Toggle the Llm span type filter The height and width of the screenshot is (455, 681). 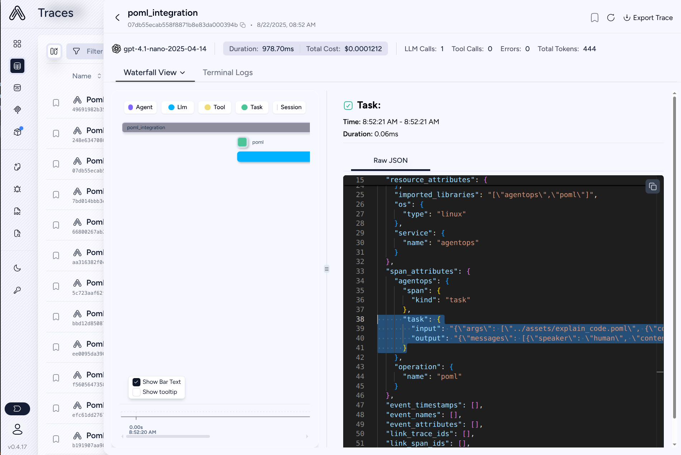tap(178, 107)
